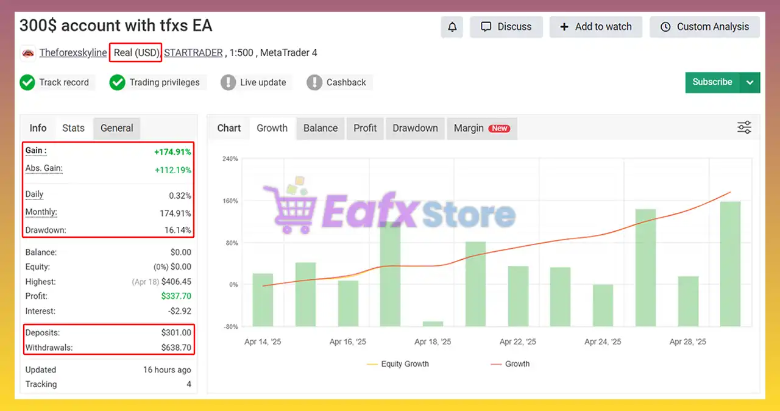Click the Custom Analysis clock icon
780x411 pixels.
click(665, 26)
